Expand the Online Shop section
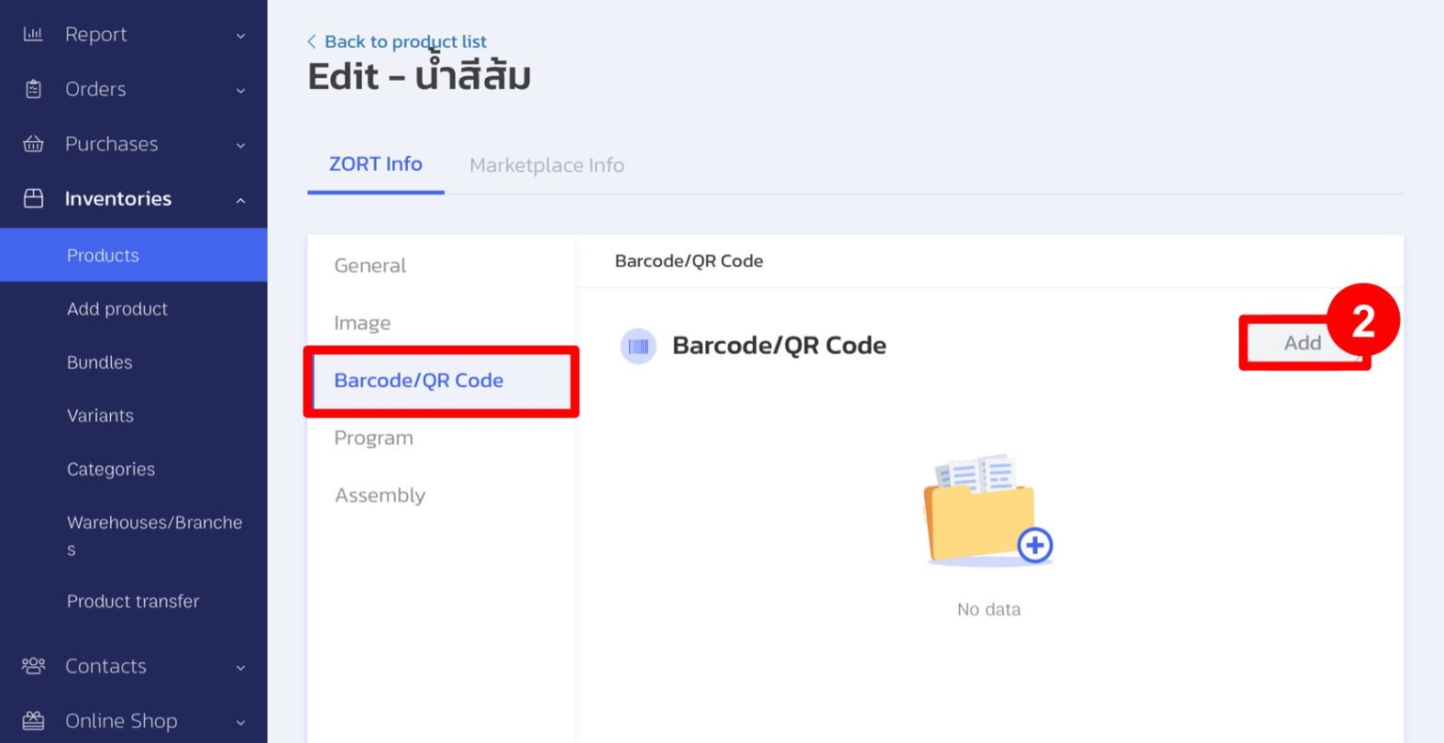This screenshot has width=1444, height=743. [242, 721]
